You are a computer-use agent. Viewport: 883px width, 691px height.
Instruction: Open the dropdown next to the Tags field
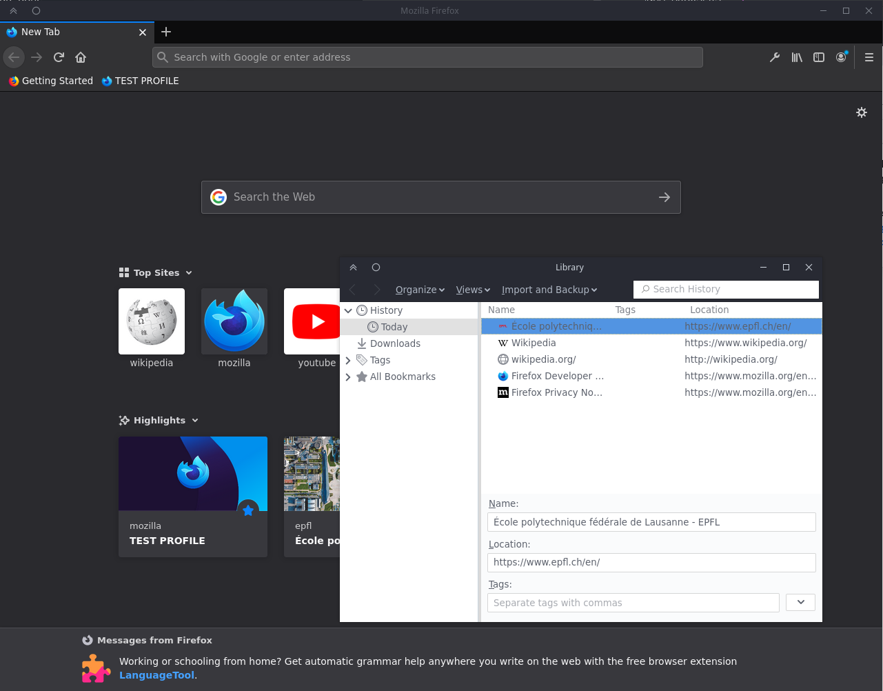pos(800,602)
